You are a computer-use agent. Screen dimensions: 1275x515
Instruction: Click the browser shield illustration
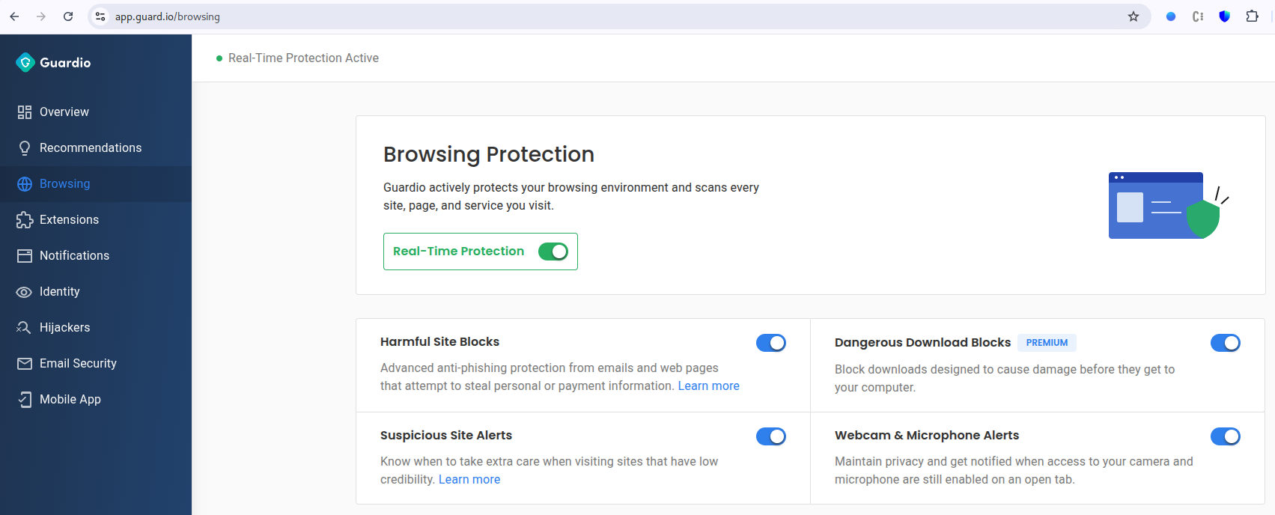point(1169,205)
